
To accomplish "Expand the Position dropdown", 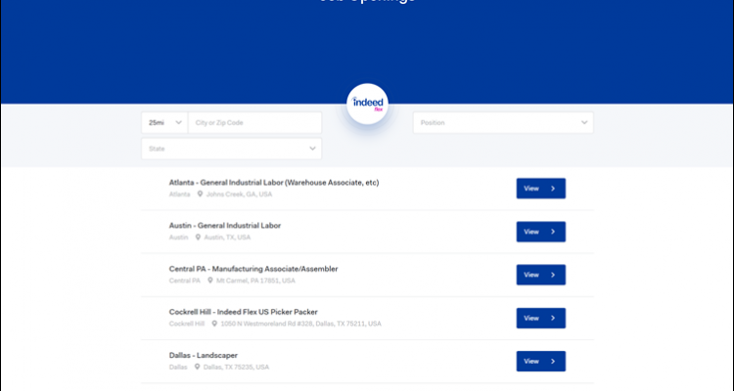I will click(x=502, y=122).
